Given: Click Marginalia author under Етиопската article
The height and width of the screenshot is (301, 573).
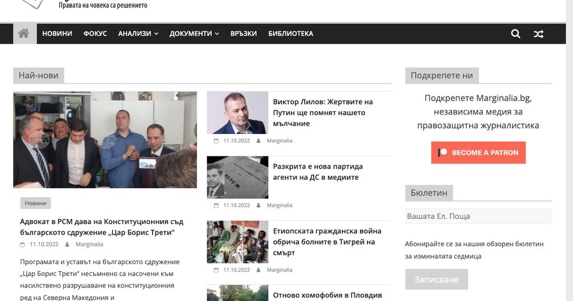Looking at the screenshot, I should pyautogui.click(x=280, y=270).
